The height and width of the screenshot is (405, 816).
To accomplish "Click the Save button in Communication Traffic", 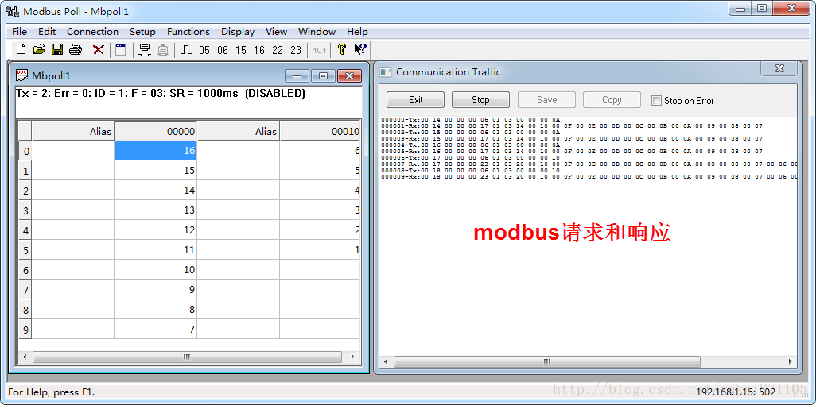I will click(546, 100).
